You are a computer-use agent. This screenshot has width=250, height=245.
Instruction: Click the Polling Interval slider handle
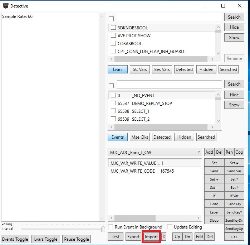click(x=103, y=229)
